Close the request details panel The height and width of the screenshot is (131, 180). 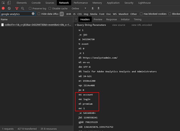(x=76, y=19)
